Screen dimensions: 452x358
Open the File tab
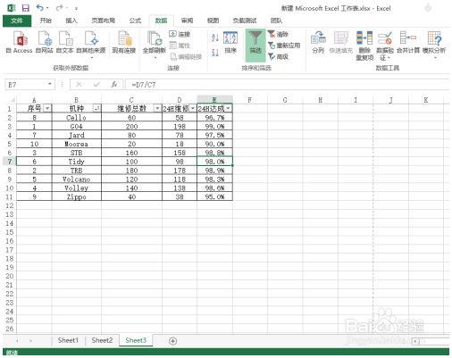17,21
